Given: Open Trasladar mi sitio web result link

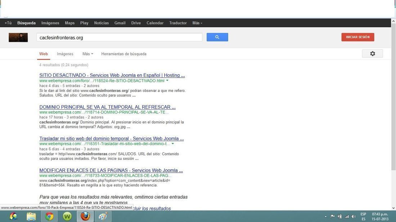Looking at the screenshot, I should [x=111, y=138].
